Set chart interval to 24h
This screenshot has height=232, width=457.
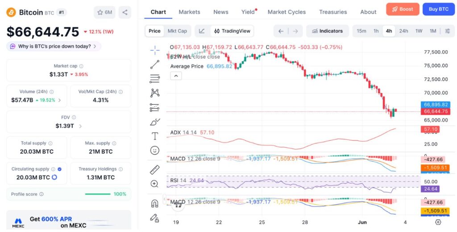pos(403,31)
